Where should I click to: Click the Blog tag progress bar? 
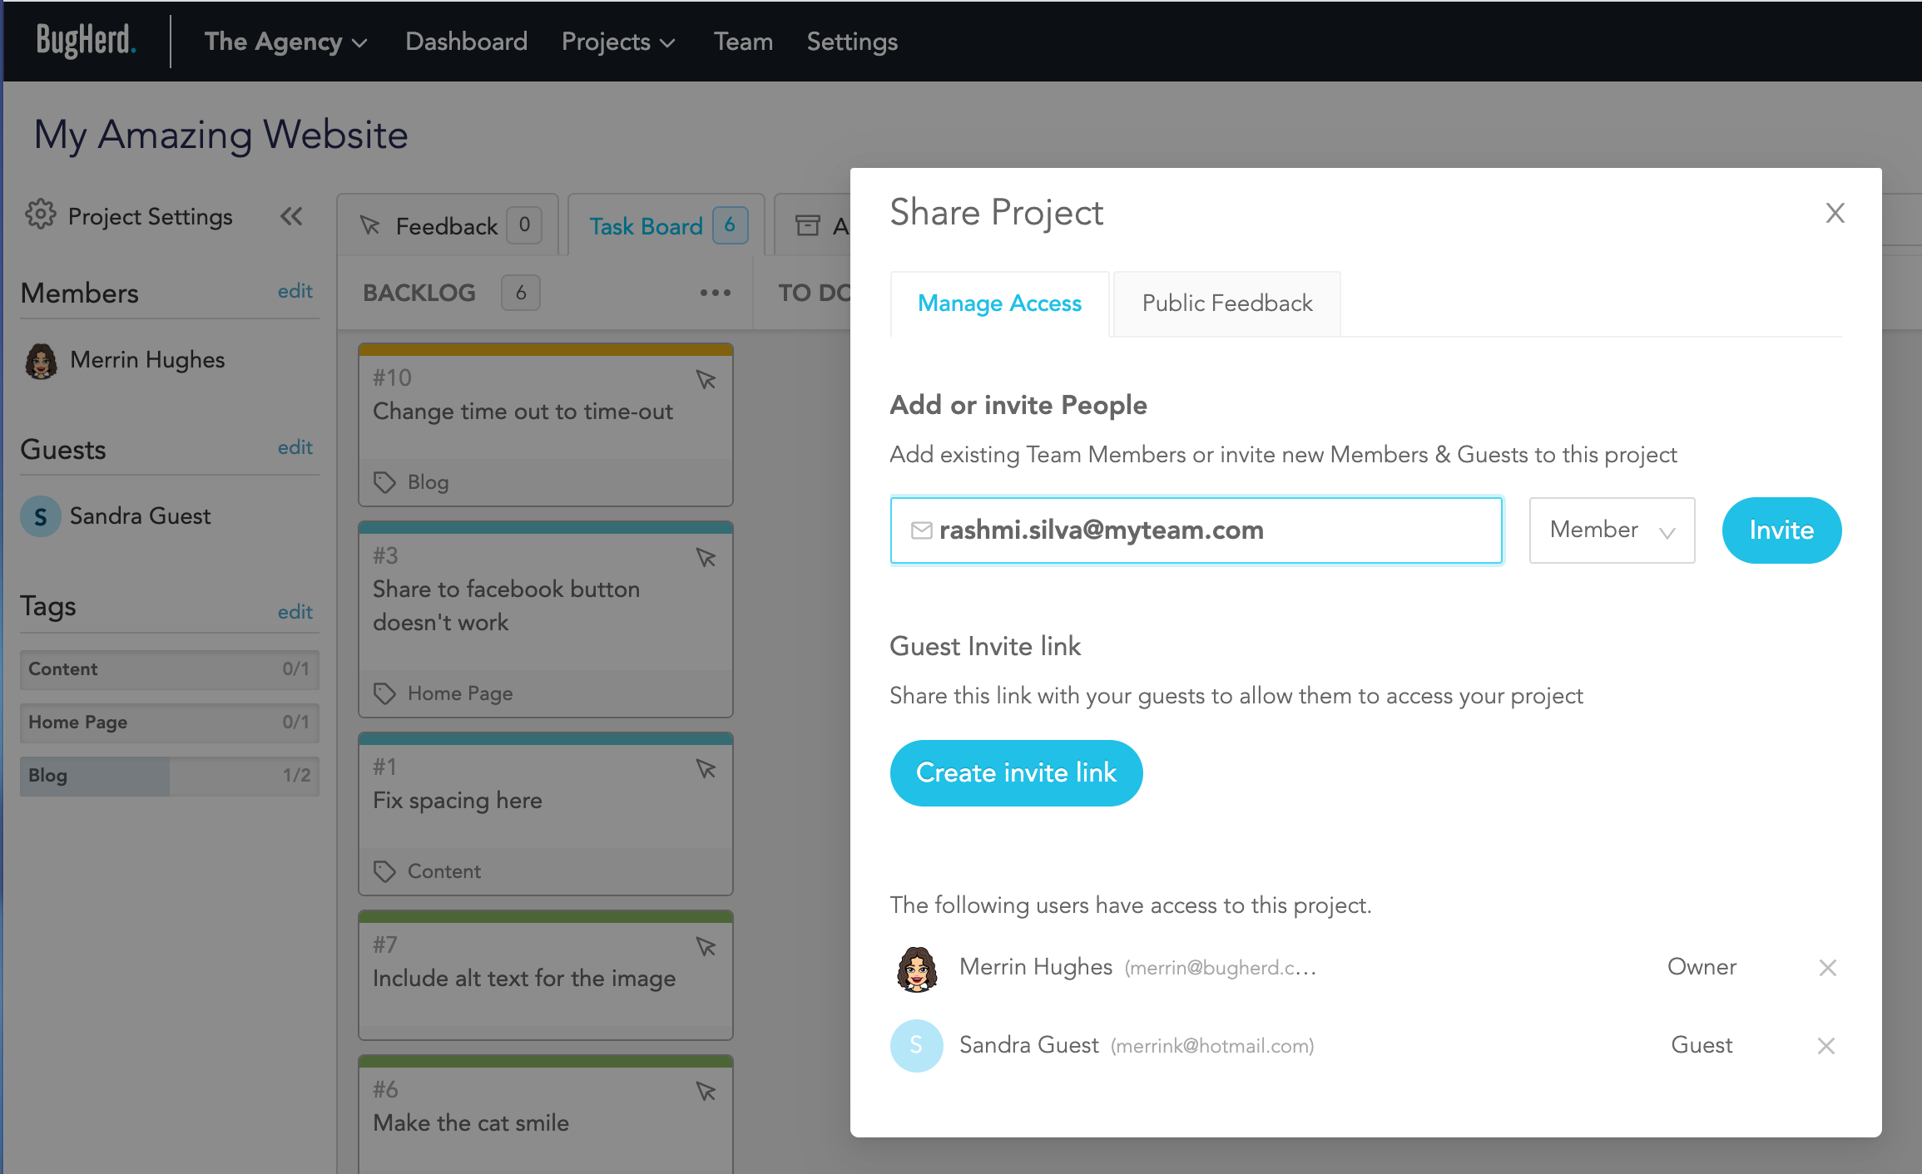pyautogui.click(x=169, y=775)
